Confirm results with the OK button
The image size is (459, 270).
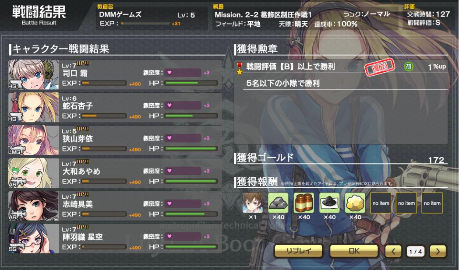pyautogui.click(x=354, y=251)
